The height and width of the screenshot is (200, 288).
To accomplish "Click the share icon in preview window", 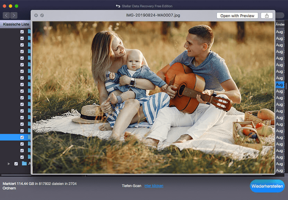I will (267, 16).
